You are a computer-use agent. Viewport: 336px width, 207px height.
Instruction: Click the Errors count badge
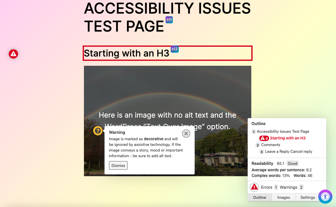coord(276,187)
